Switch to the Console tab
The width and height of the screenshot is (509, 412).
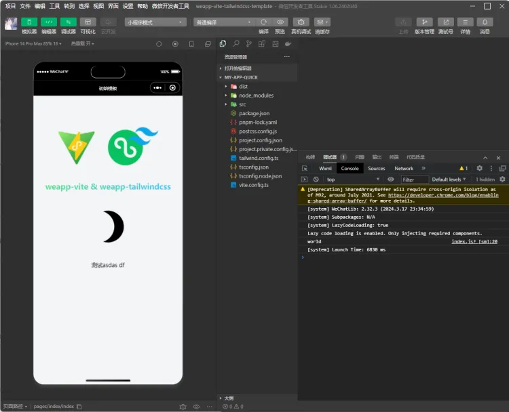click(350, 168)
